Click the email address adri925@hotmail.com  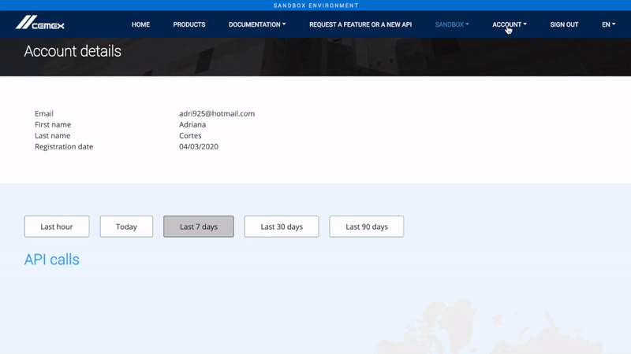(x=217, y=113)
